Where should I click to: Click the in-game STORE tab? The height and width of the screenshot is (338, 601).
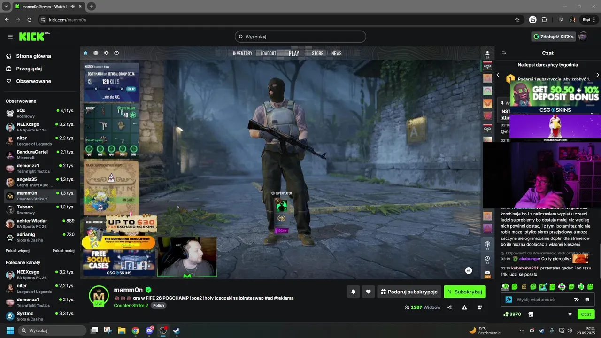click(318, 54)
